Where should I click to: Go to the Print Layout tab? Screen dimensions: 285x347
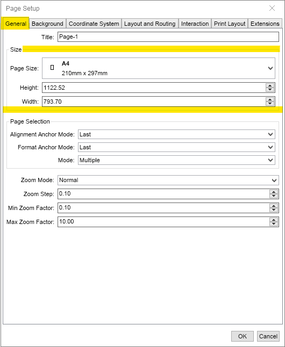[230, 24]
